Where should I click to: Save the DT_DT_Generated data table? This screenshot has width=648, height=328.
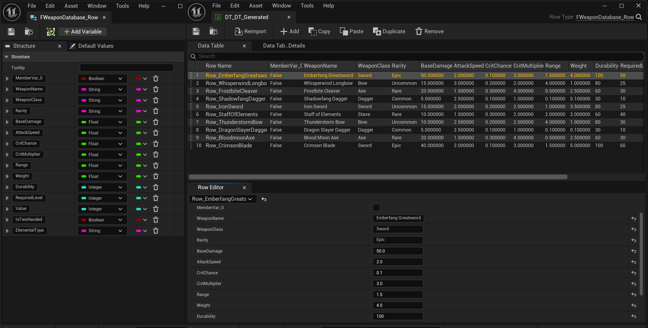click(x=196, y=31)
